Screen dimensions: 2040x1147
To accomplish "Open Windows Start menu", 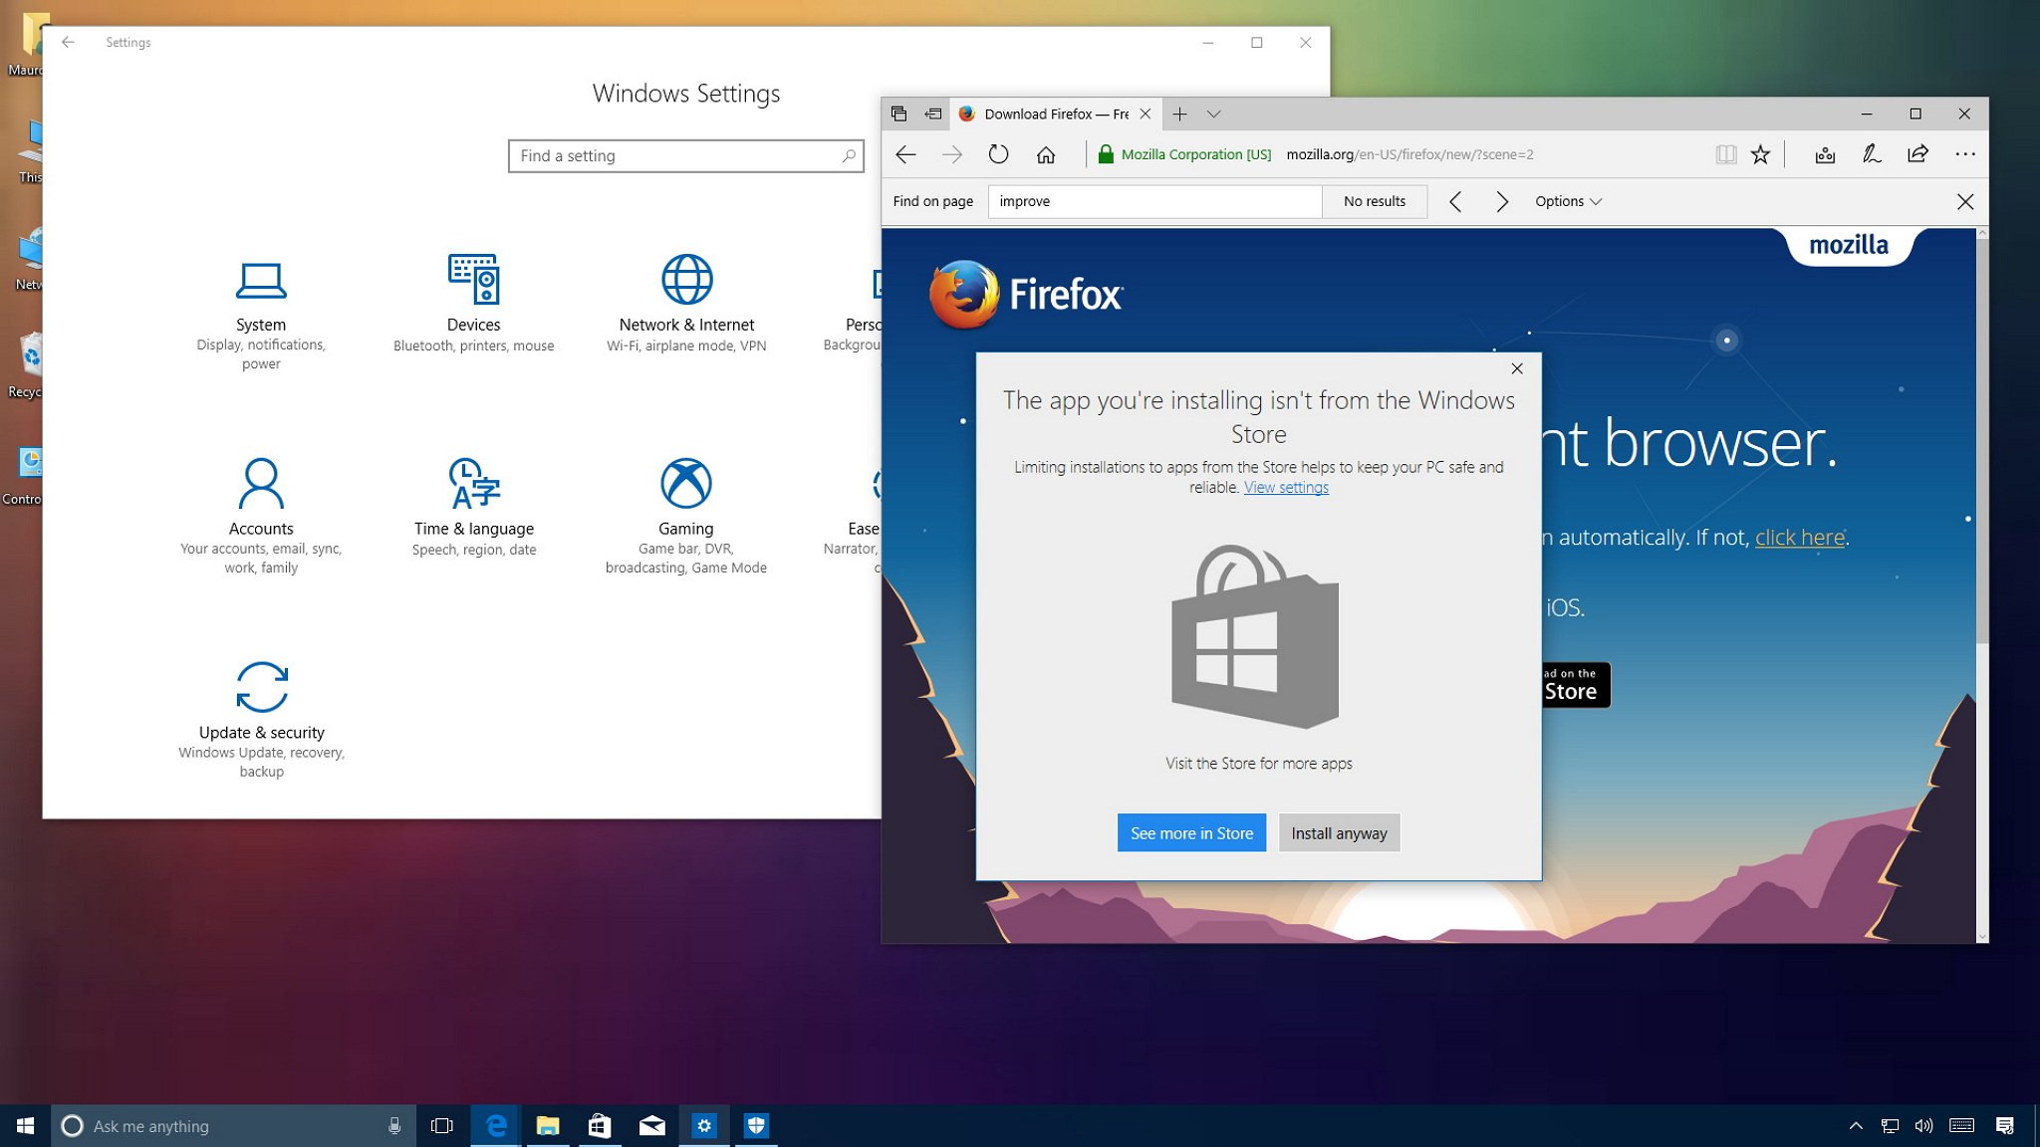I will [x=26, y=1126].
